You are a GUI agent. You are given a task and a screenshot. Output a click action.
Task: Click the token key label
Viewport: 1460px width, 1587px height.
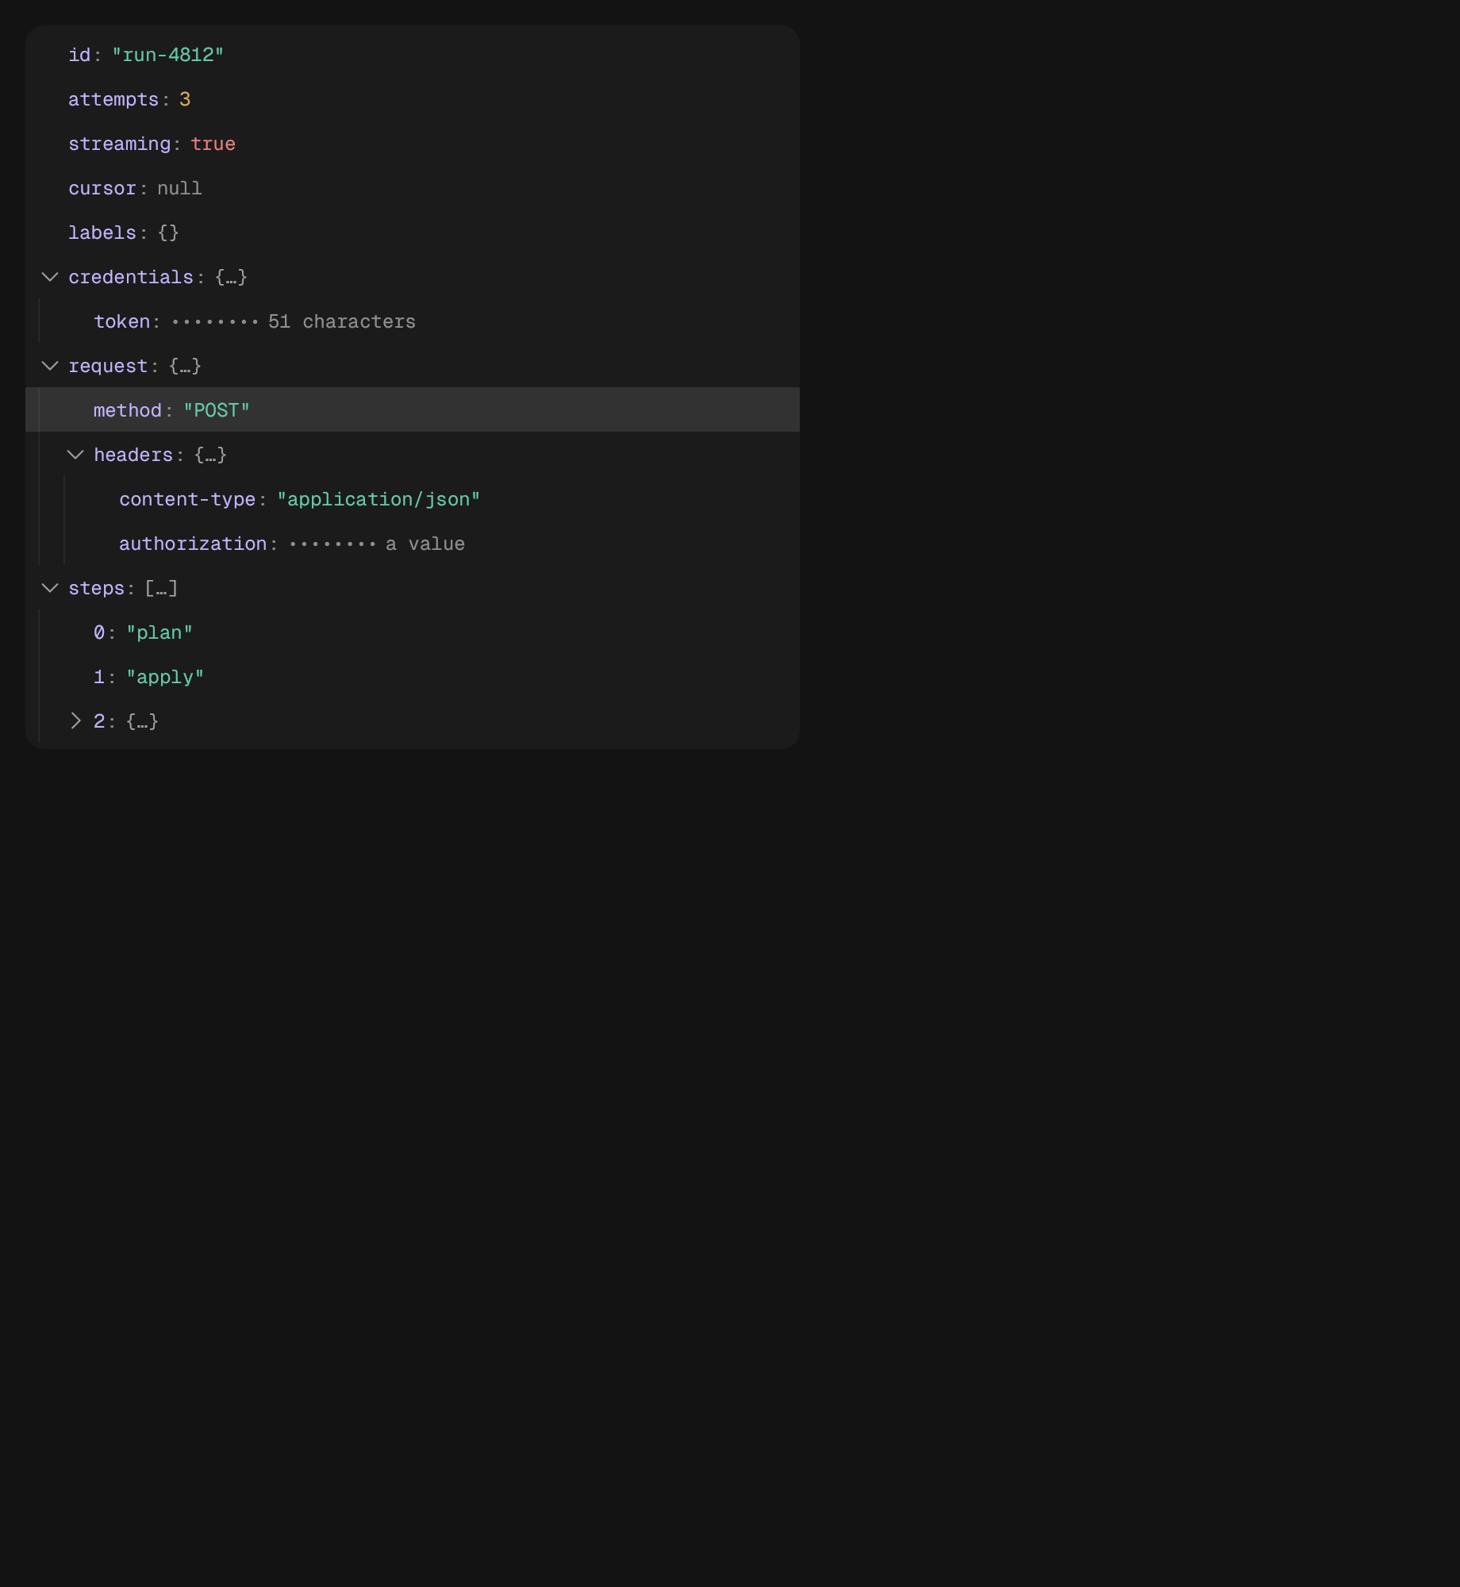point(122,321)
